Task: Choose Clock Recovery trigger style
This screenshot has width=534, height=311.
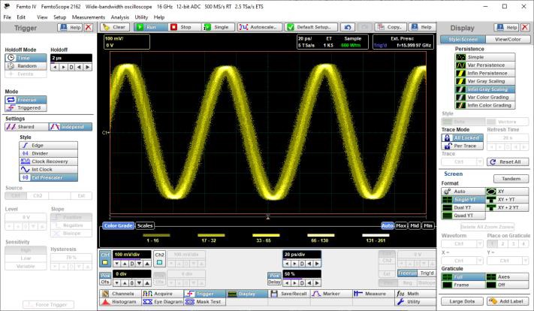Action: point(51,161)
